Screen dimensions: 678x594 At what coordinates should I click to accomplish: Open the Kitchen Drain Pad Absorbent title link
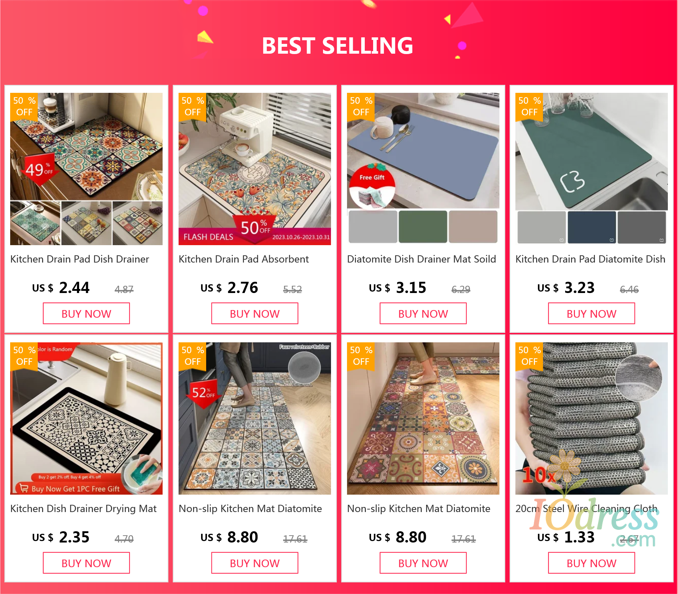click(244, 259)
